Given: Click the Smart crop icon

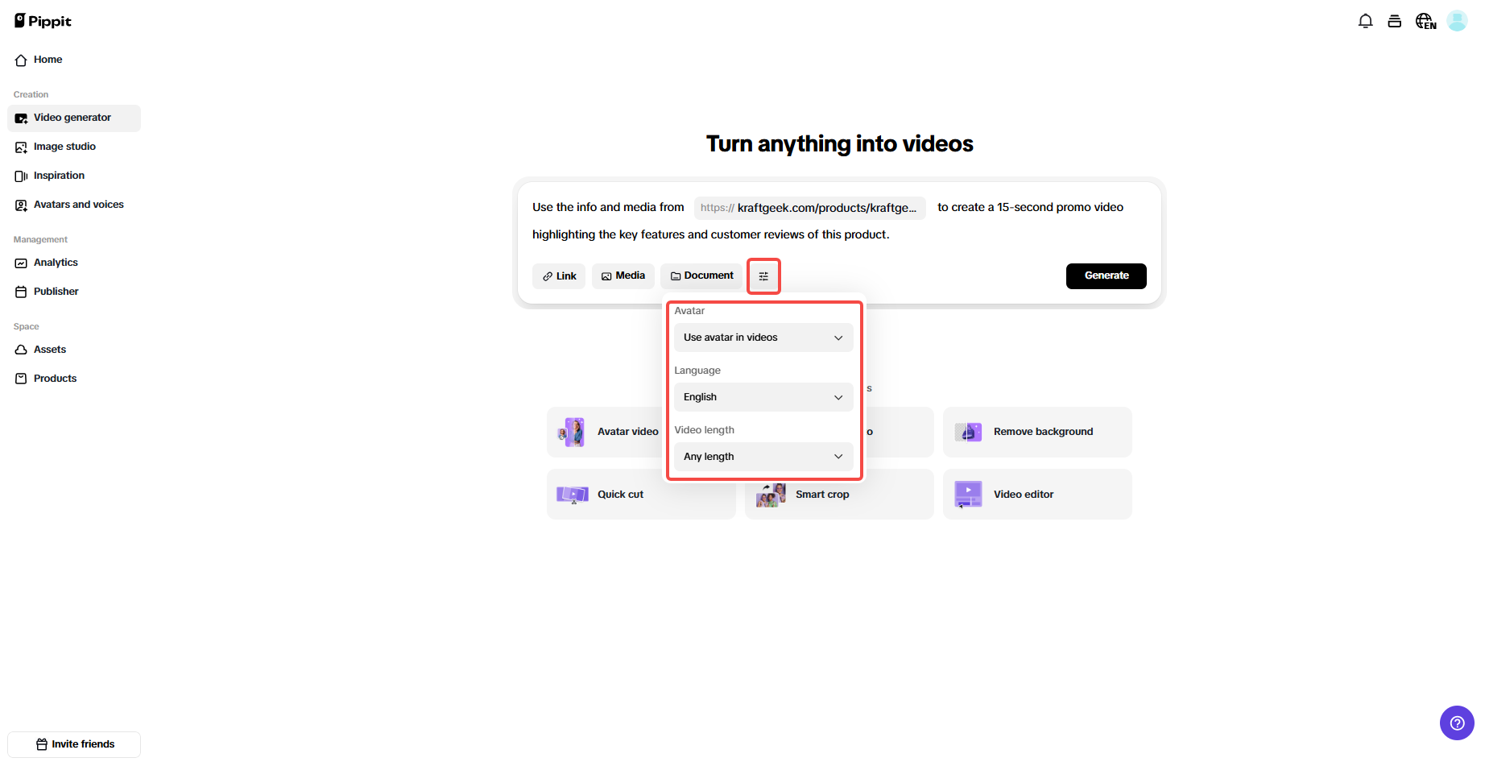Looking at the screenshot, I should point(771,495).
